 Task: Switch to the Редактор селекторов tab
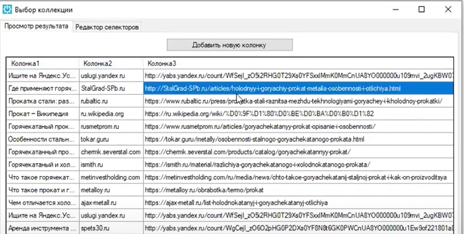click(x=107, y=27)
